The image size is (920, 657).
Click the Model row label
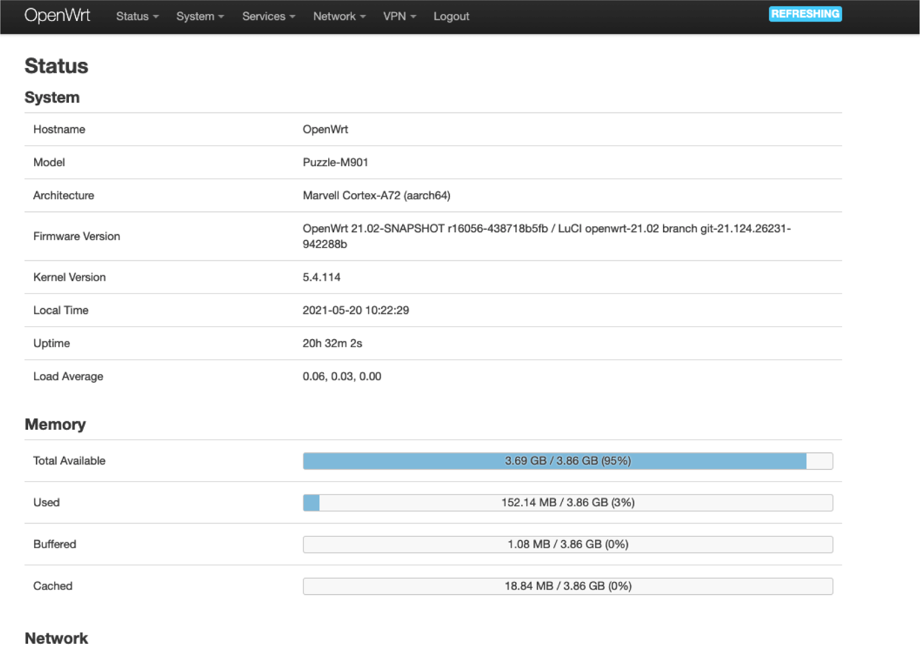49,163
